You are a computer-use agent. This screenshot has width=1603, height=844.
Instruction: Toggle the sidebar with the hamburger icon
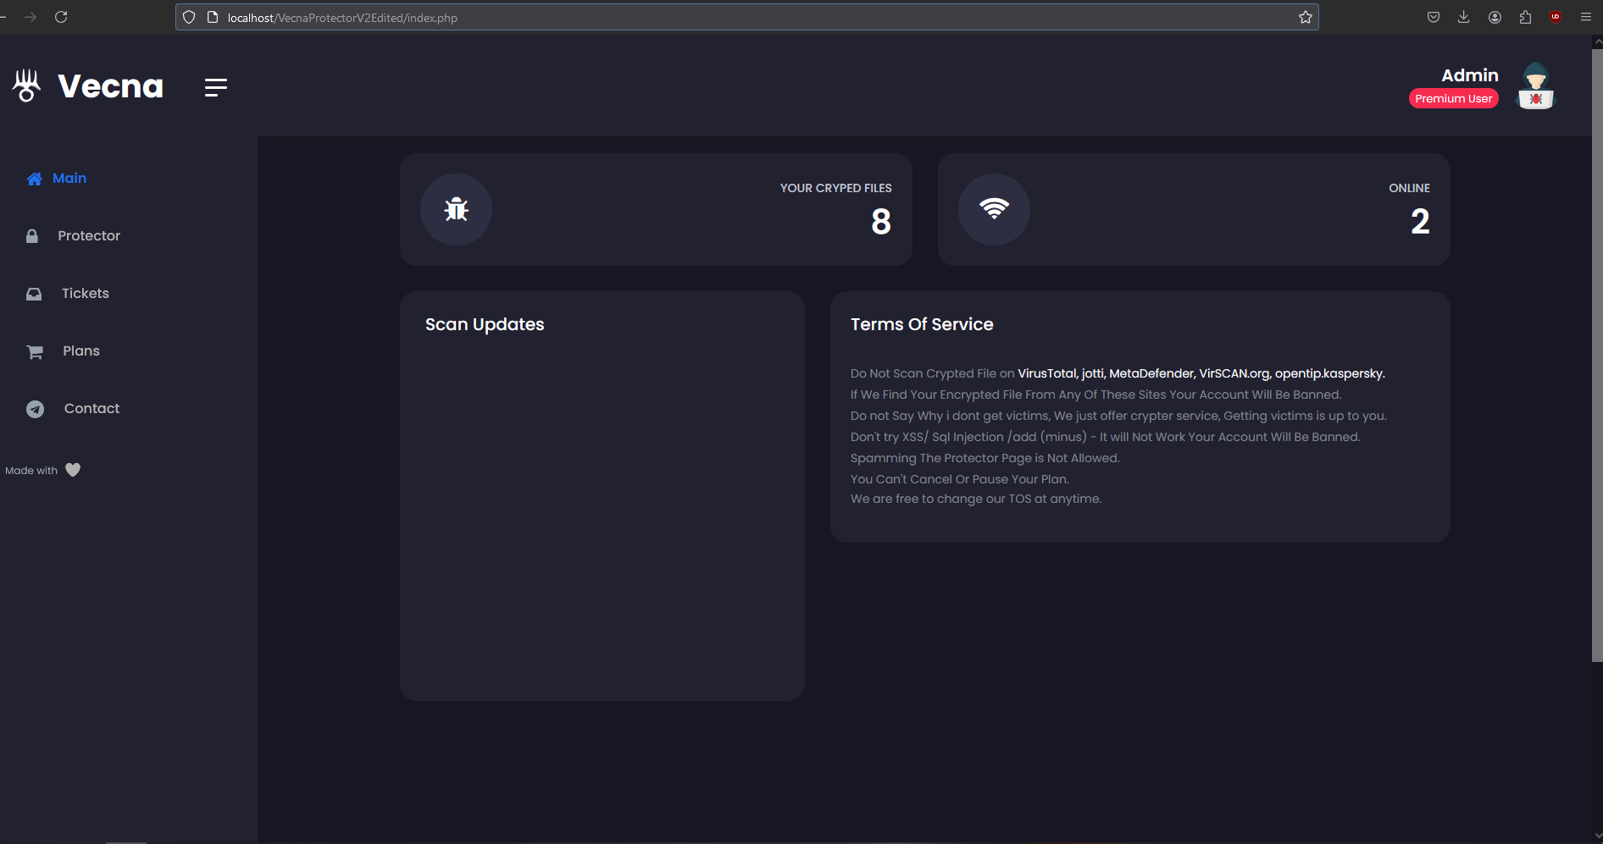(x=216, y=87)
